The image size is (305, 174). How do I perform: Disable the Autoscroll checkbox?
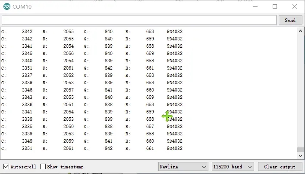click(x=6, y=167)
